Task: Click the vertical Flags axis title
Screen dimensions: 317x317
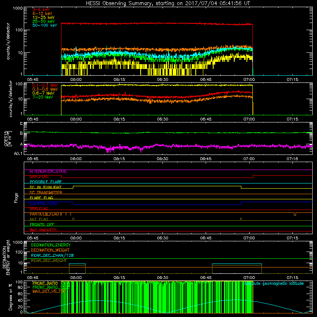Action: 16,198
